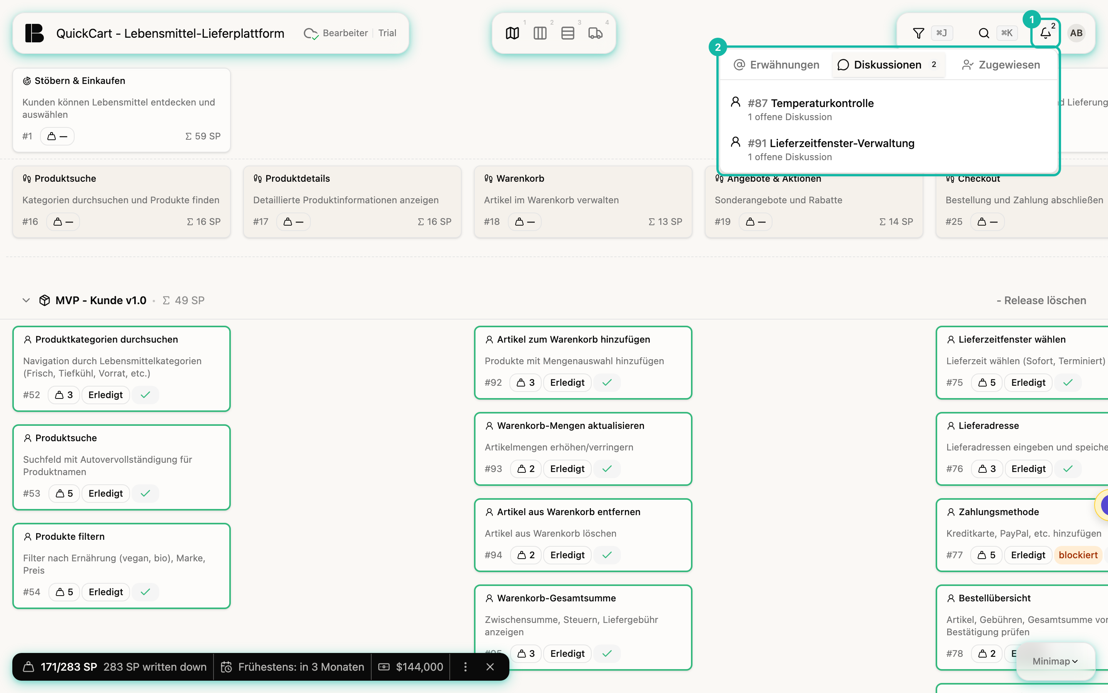This screenshot has height=693, width=1108.
Task: Open the delivery truck view icon
Action: point(595,33)
